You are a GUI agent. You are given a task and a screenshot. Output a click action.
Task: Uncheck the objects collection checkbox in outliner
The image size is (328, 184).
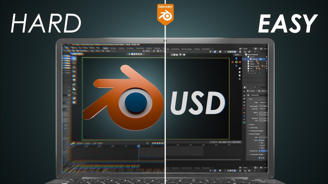266,64
